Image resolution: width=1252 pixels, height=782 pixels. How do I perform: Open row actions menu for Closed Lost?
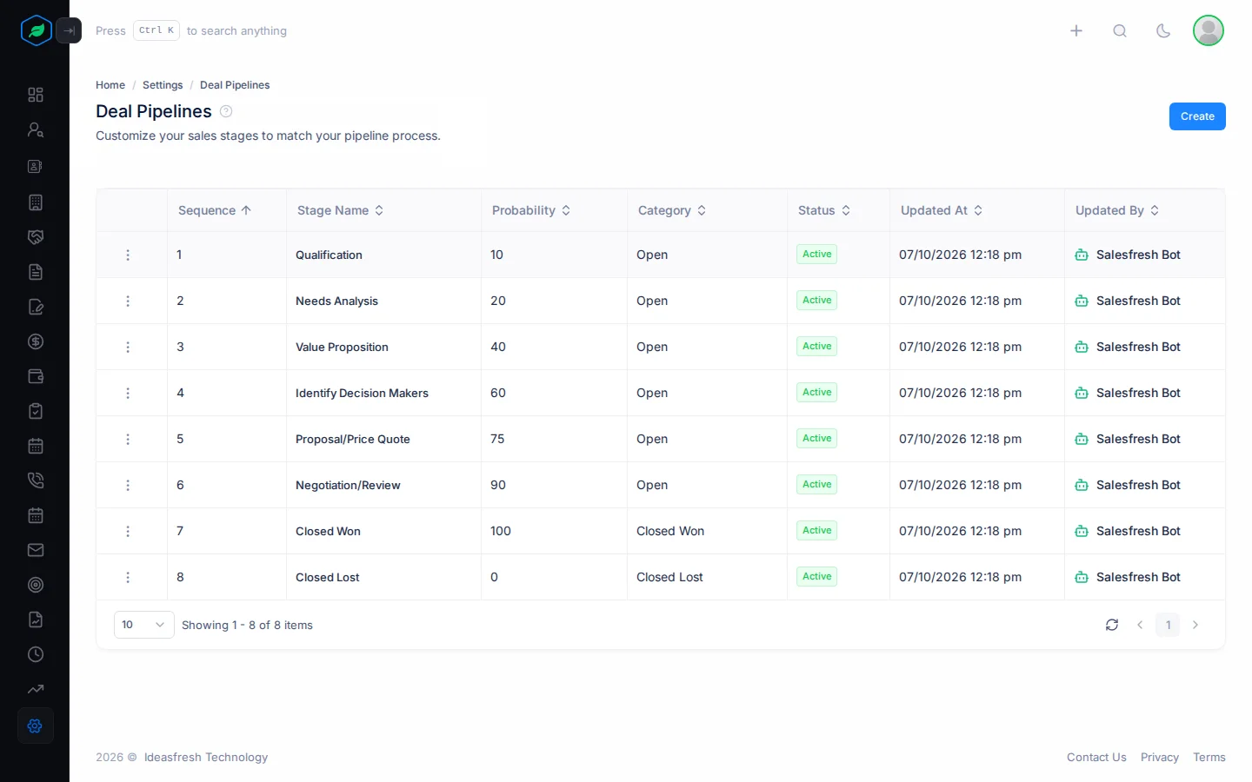coord(128,577)
